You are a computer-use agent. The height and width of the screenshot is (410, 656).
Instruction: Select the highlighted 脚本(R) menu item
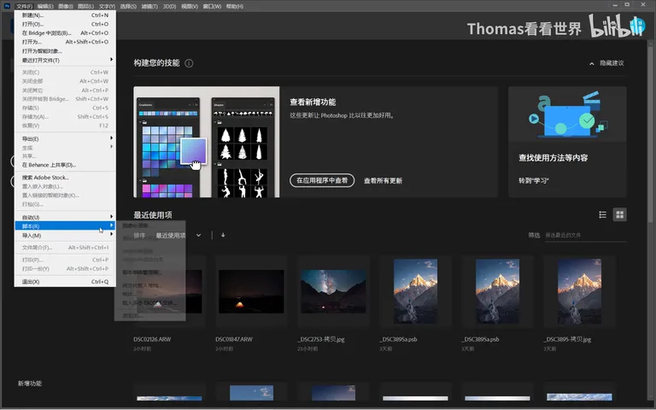(65, 225)
